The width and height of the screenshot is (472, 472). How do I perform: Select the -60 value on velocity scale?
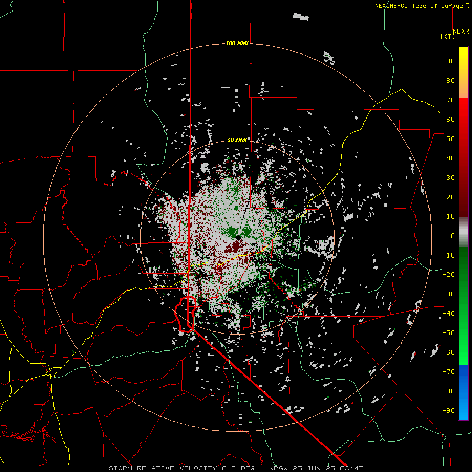[448, 352]
